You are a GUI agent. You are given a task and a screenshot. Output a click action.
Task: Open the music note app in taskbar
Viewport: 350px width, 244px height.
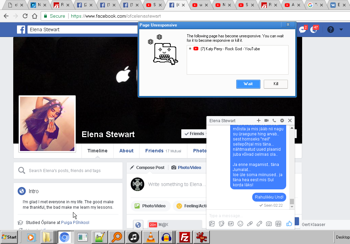pyautogui.click(x=134, y=237)
